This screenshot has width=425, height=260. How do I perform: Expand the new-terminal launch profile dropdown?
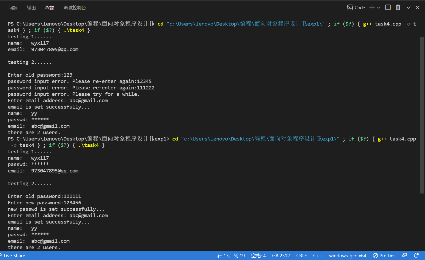(379, 8)
